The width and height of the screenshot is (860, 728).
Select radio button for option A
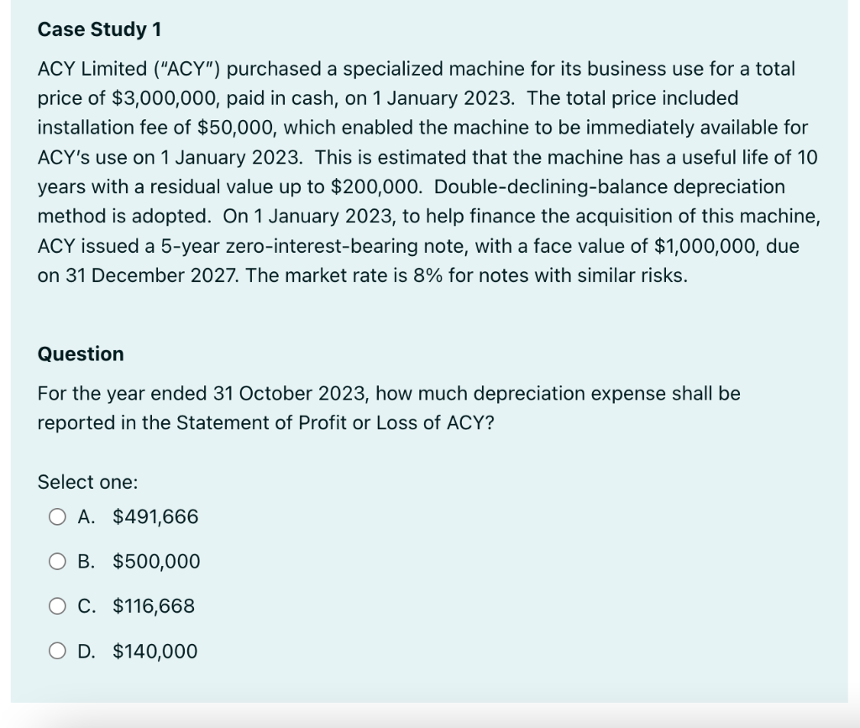tap(57, 516)
